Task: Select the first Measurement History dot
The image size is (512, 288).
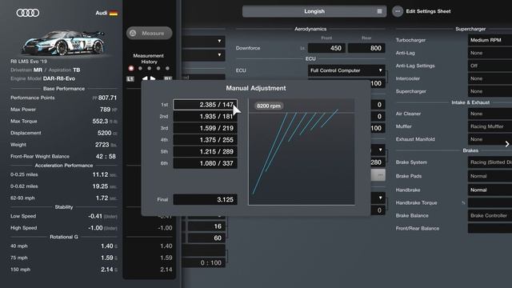Action: pyautogui.click(x=131, y=69)
